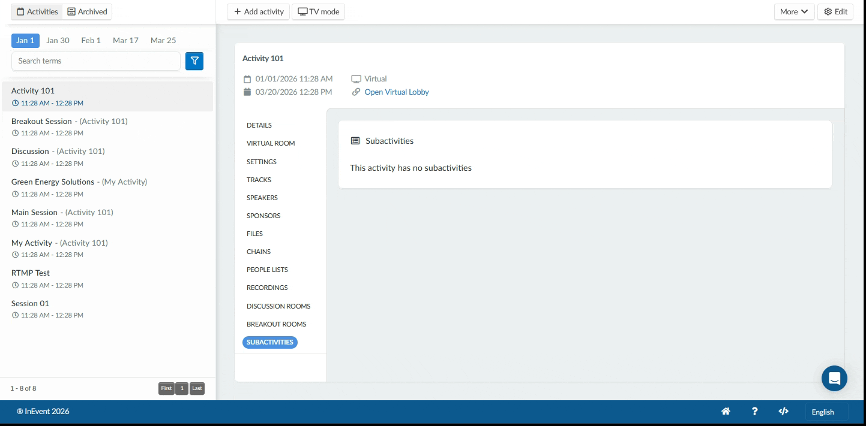Select Main Session activity

(x=107, y=218)
